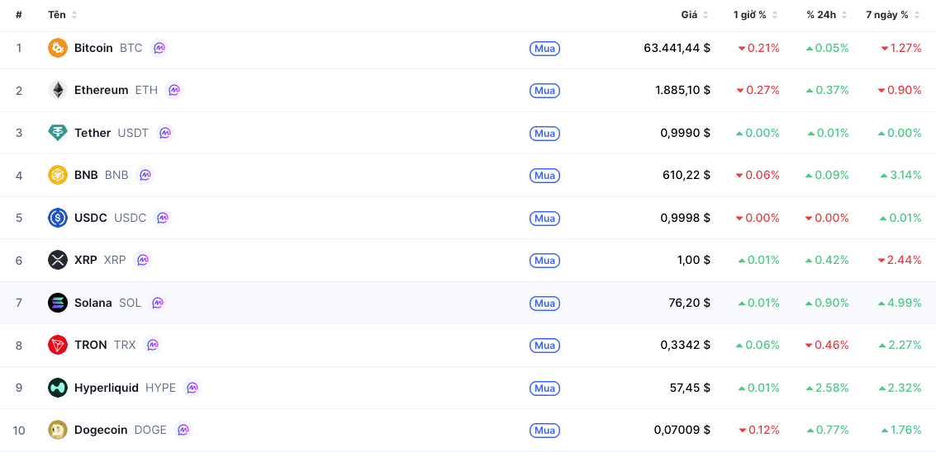Click the 7-day value 4.99%

[x=900, y=303]
